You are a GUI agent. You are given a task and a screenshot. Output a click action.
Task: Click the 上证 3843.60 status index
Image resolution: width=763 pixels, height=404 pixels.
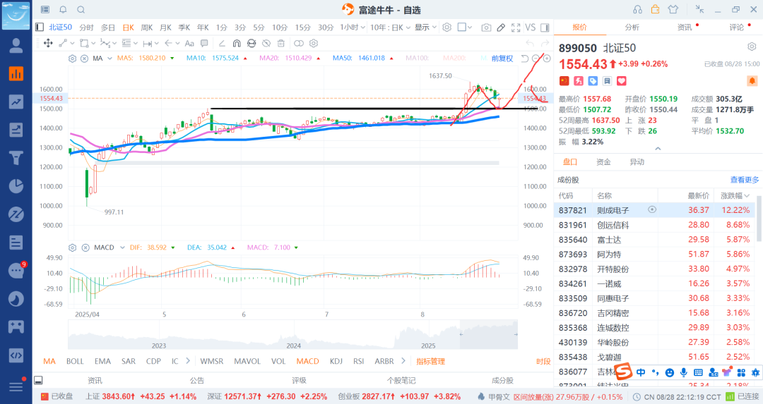click(141, 396)
